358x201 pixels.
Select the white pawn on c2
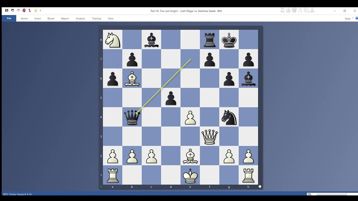[x=151, y=156]
